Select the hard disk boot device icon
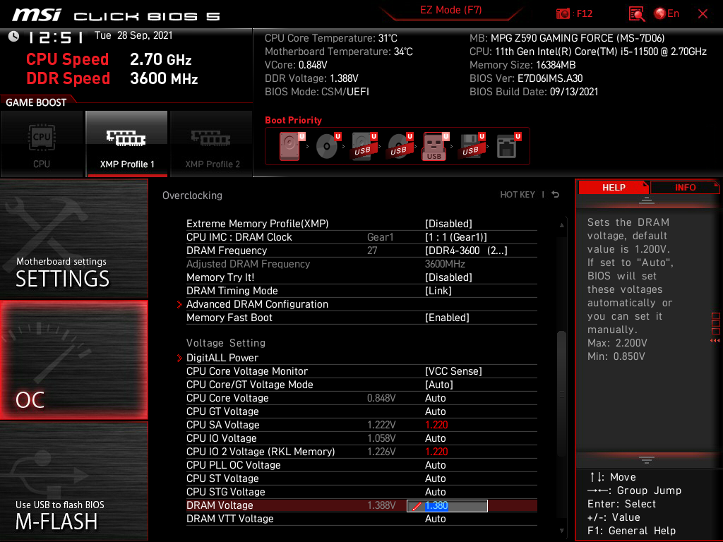 (291, 146)
